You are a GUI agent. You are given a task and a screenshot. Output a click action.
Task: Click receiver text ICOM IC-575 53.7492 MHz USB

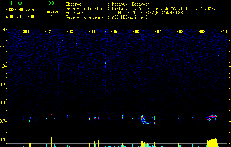[x=147, y=13]
